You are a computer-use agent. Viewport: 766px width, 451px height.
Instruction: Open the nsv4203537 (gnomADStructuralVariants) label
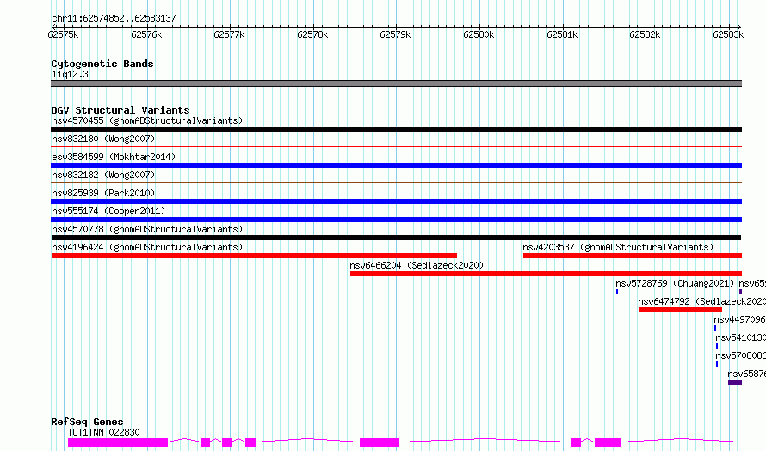618,247
